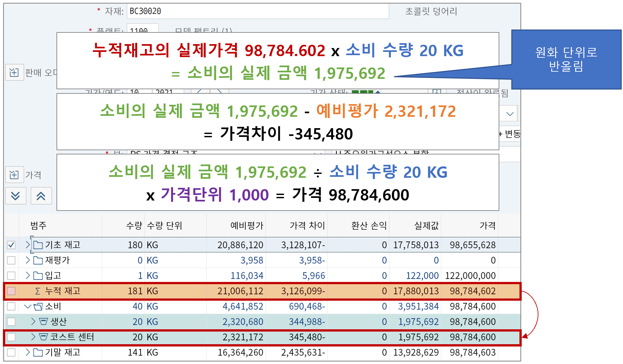This screenshot has width=623, height=364.
Task: Expand the 입고 tree node
Action: 28,276
